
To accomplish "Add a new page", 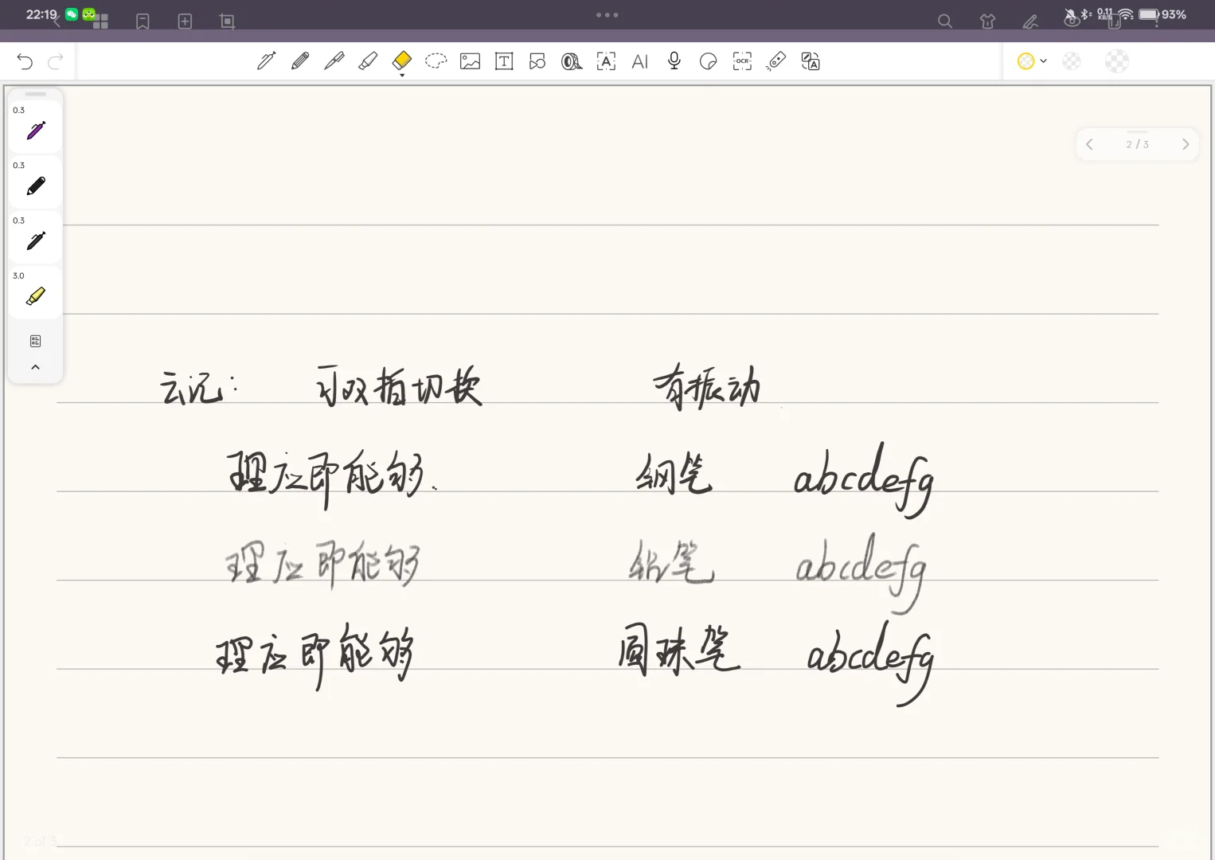I will tap(185, 21).
